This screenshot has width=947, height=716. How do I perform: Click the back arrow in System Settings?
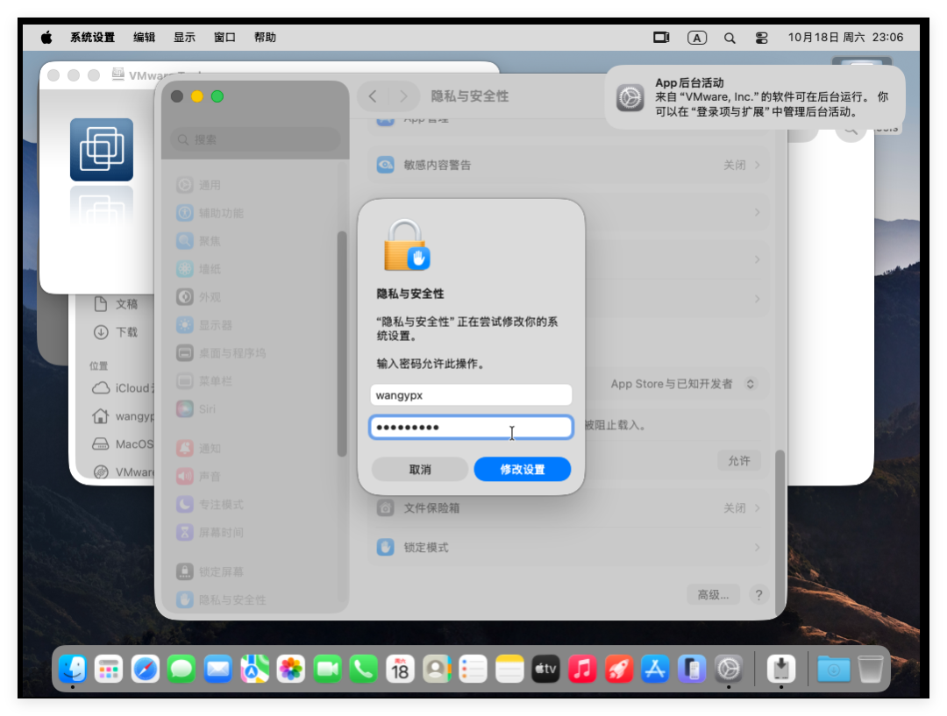click(x=374, y=96)
